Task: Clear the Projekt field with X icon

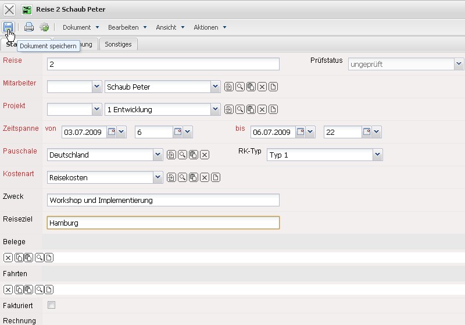Action: 262,109
